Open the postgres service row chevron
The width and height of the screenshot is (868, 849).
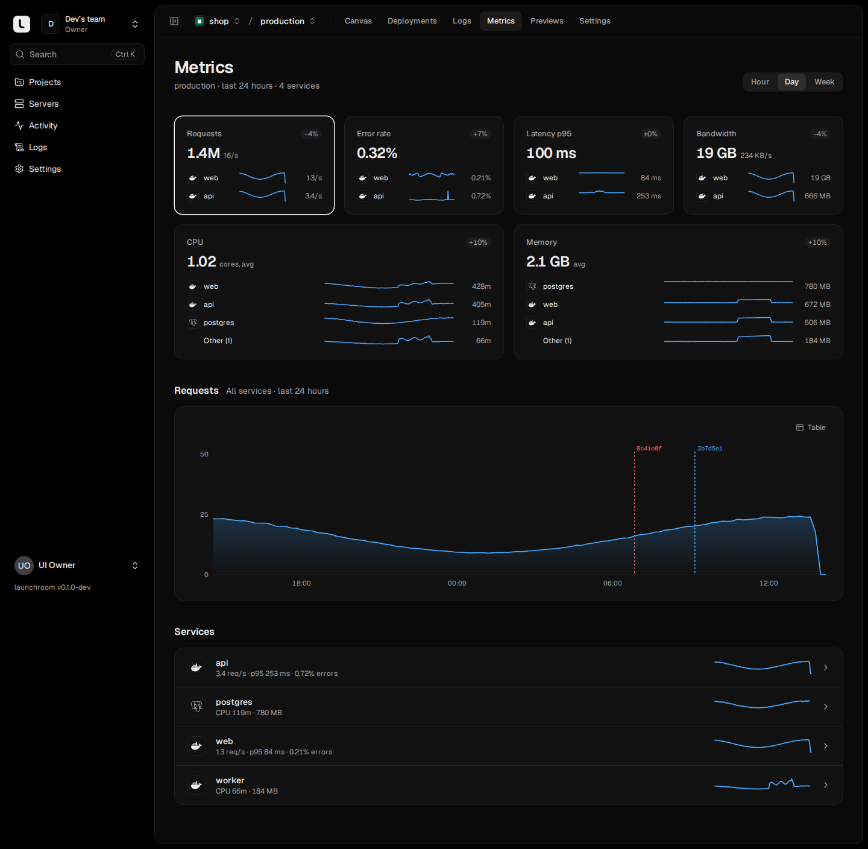(826, 707)
